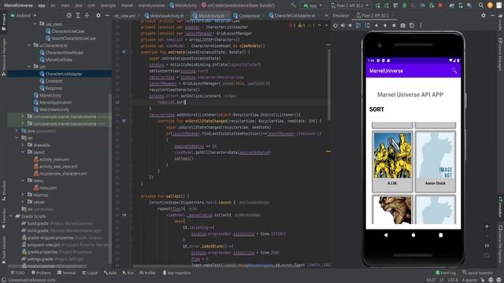Open the Android project view dropdown
Screen dimensions: 504x283
coord(24,16)
